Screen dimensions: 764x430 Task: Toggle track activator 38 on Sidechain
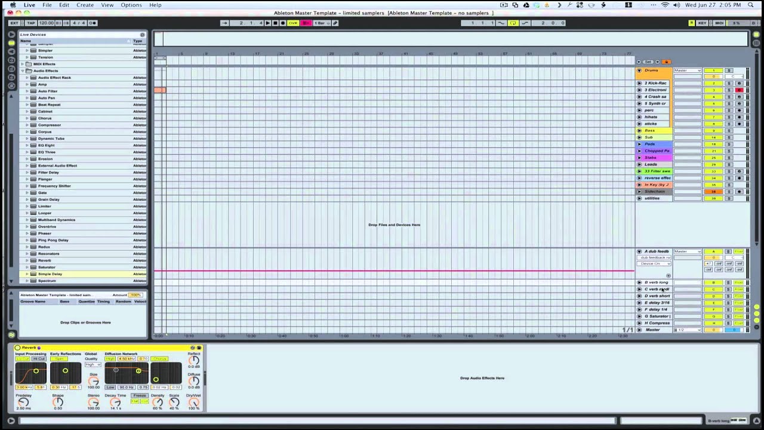(713, 192)
